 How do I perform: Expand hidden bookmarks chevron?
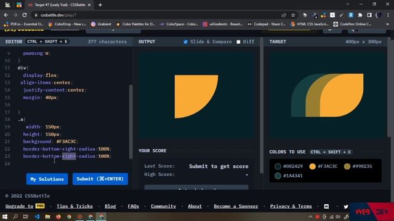tap(387, 24)
